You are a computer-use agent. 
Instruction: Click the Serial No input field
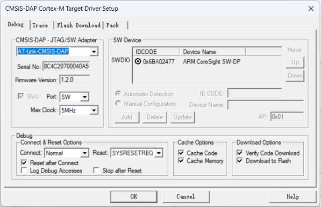pos(66,66)
